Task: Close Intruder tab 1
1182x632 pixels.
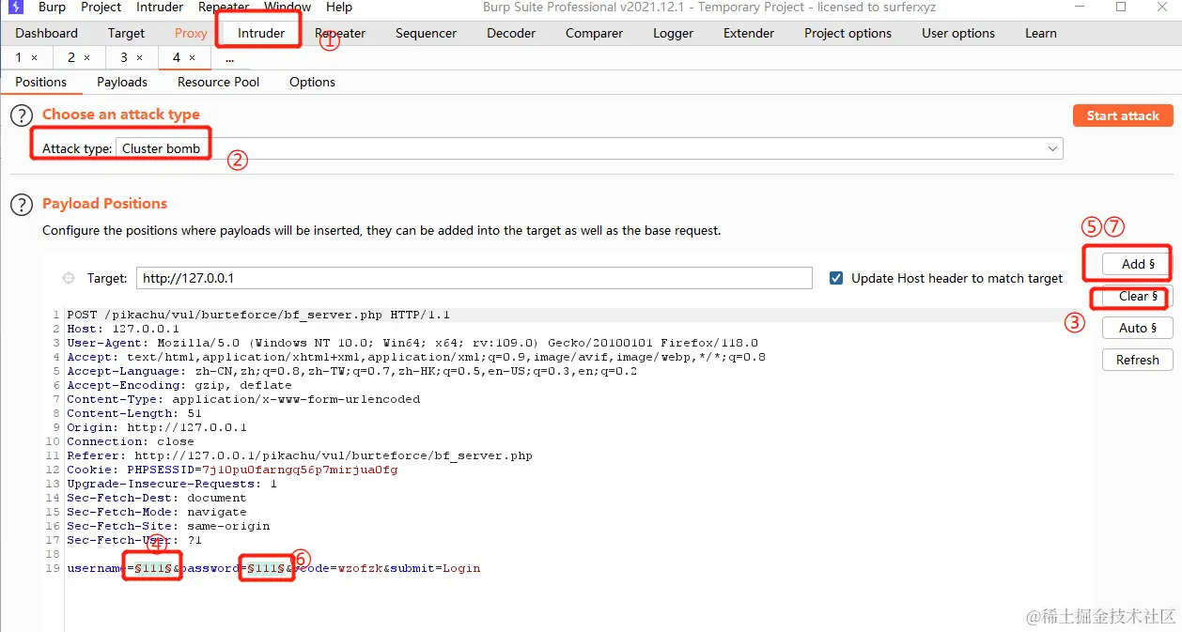Action: [35, 57]
